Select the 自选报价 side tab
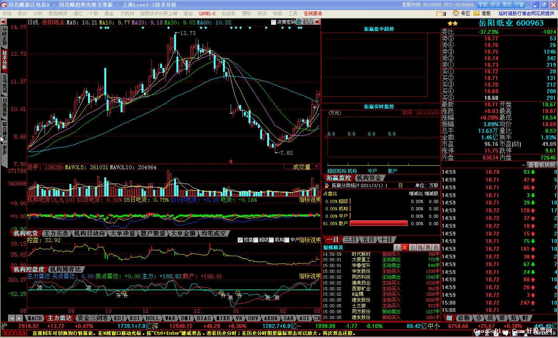The height and width of the screenshot is (338, 558). [4, 108]
